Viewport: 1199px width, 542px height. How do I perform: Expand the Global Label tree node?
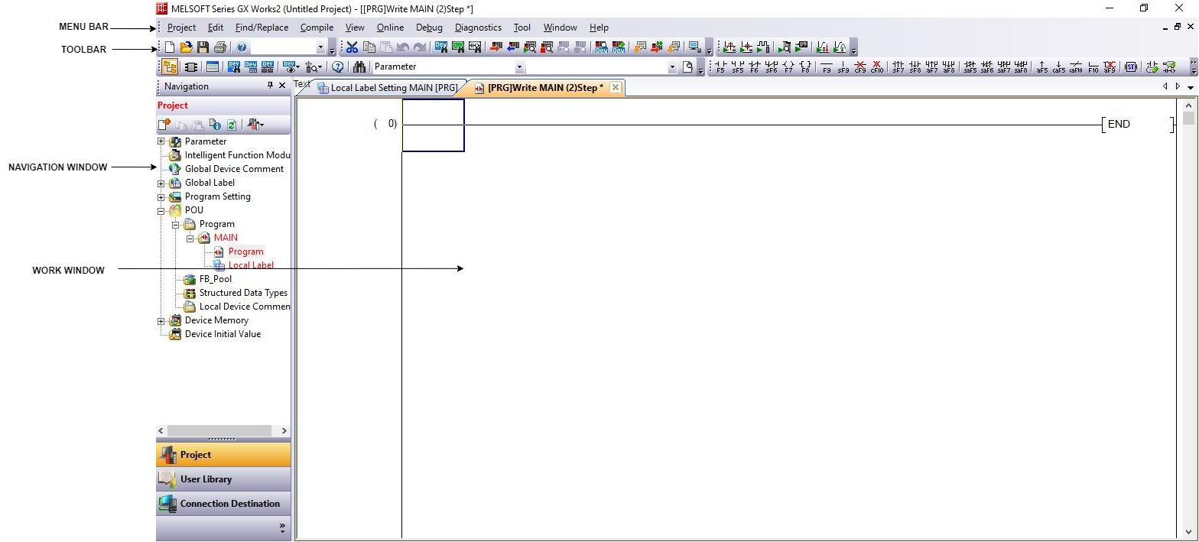[161, 183]
